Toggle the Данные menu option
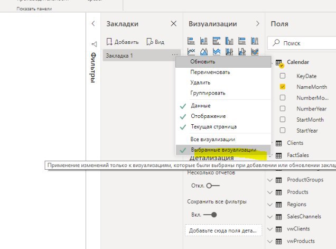Viewport: 336px width, 249px height. pos(223,106)
